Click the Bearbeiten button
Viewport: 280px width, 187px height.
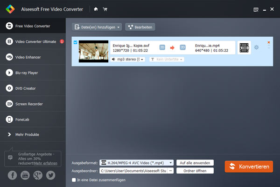pyautogui.click(x=140, y=27)
